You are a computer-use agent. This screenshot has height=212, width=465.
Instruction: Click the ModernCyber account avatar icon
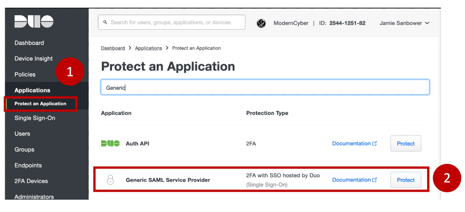pos(261,23)
